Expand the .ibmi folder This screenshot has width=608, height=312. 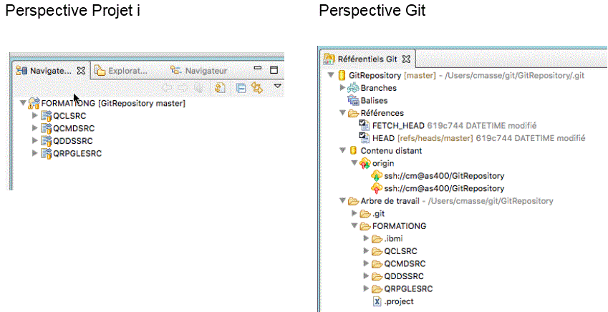[366, 238]
